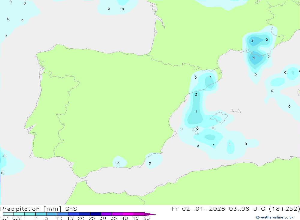Viewport: 300px width, 220px height.
Task: Select the forecast date and time label
Action: (236, 209)
